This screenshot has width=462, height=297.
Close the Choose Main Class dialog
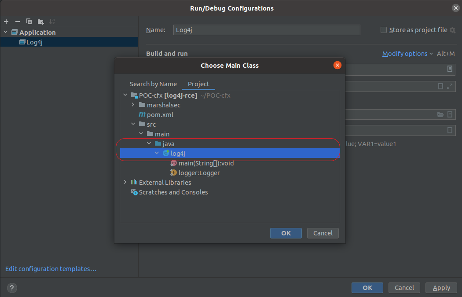(x=337, y=65)
